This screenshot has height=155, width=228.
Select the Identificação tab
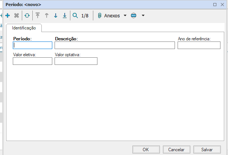tap(24, 28)
